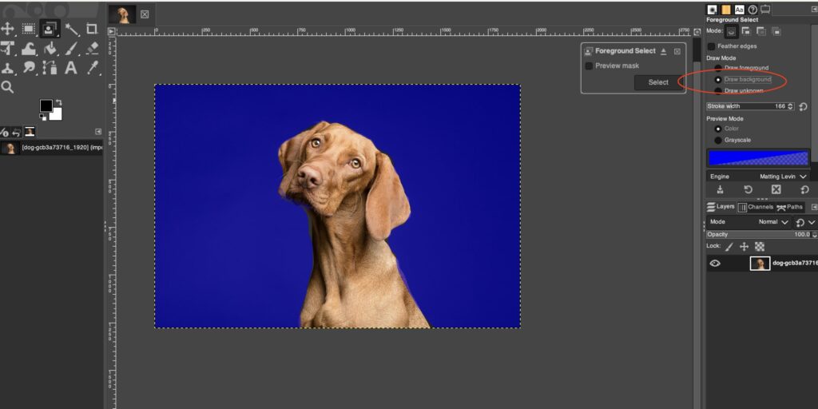The height and width of the screenshot is (409, 818).
Task: Open the Images tab in left dock
Action: [30, 132]
